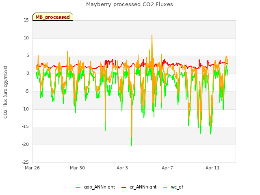
Task: Click the Apr 7 x-axis label
Action: tap(167, 168)
